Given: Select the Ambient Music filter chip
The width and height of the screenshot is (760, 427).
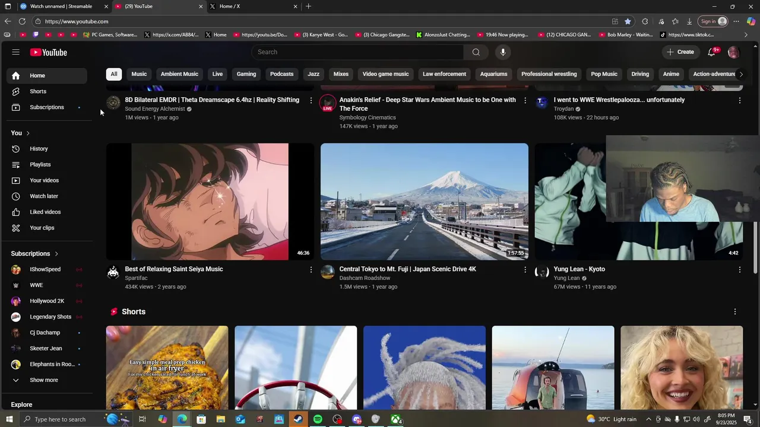Looking at the screenshot, I should [x=179, y=74].
